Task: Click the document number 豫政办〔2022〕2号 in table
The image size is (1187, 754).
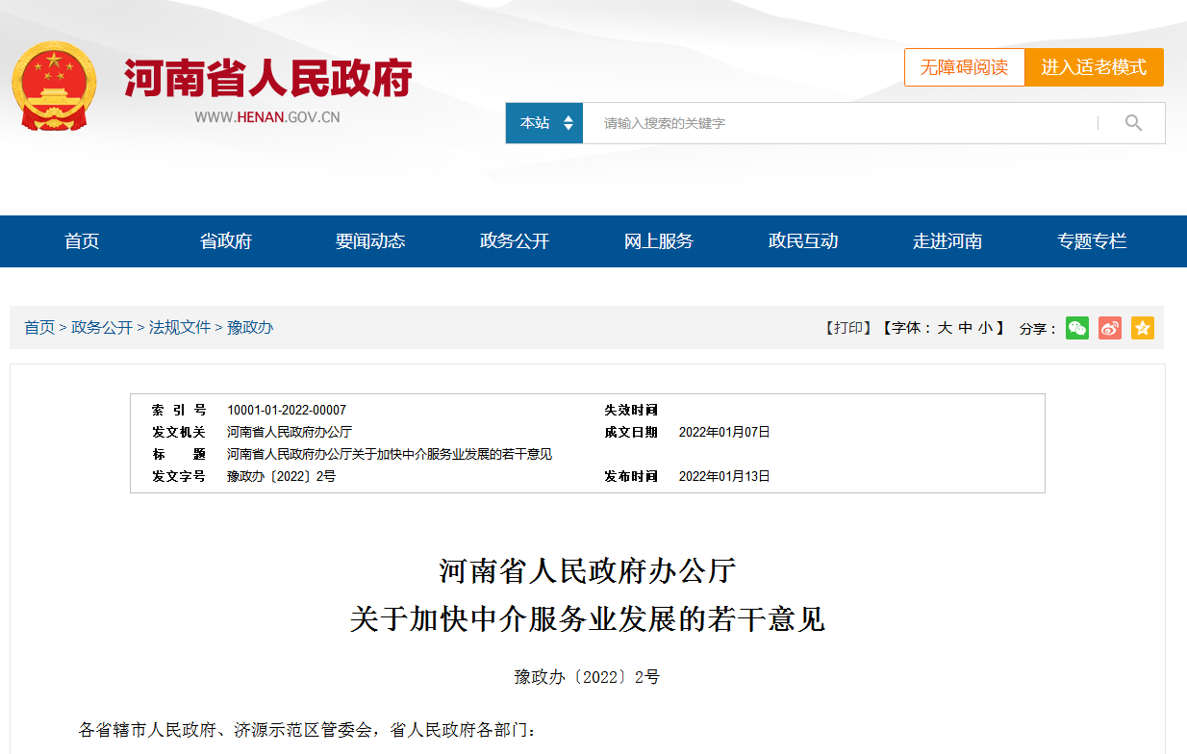Action: (281, 476)
